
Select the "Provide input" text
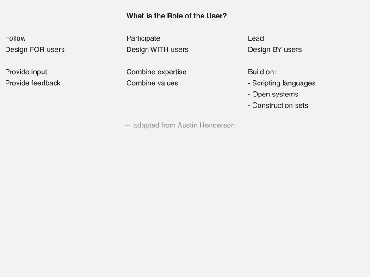click(x=26, y=72)
